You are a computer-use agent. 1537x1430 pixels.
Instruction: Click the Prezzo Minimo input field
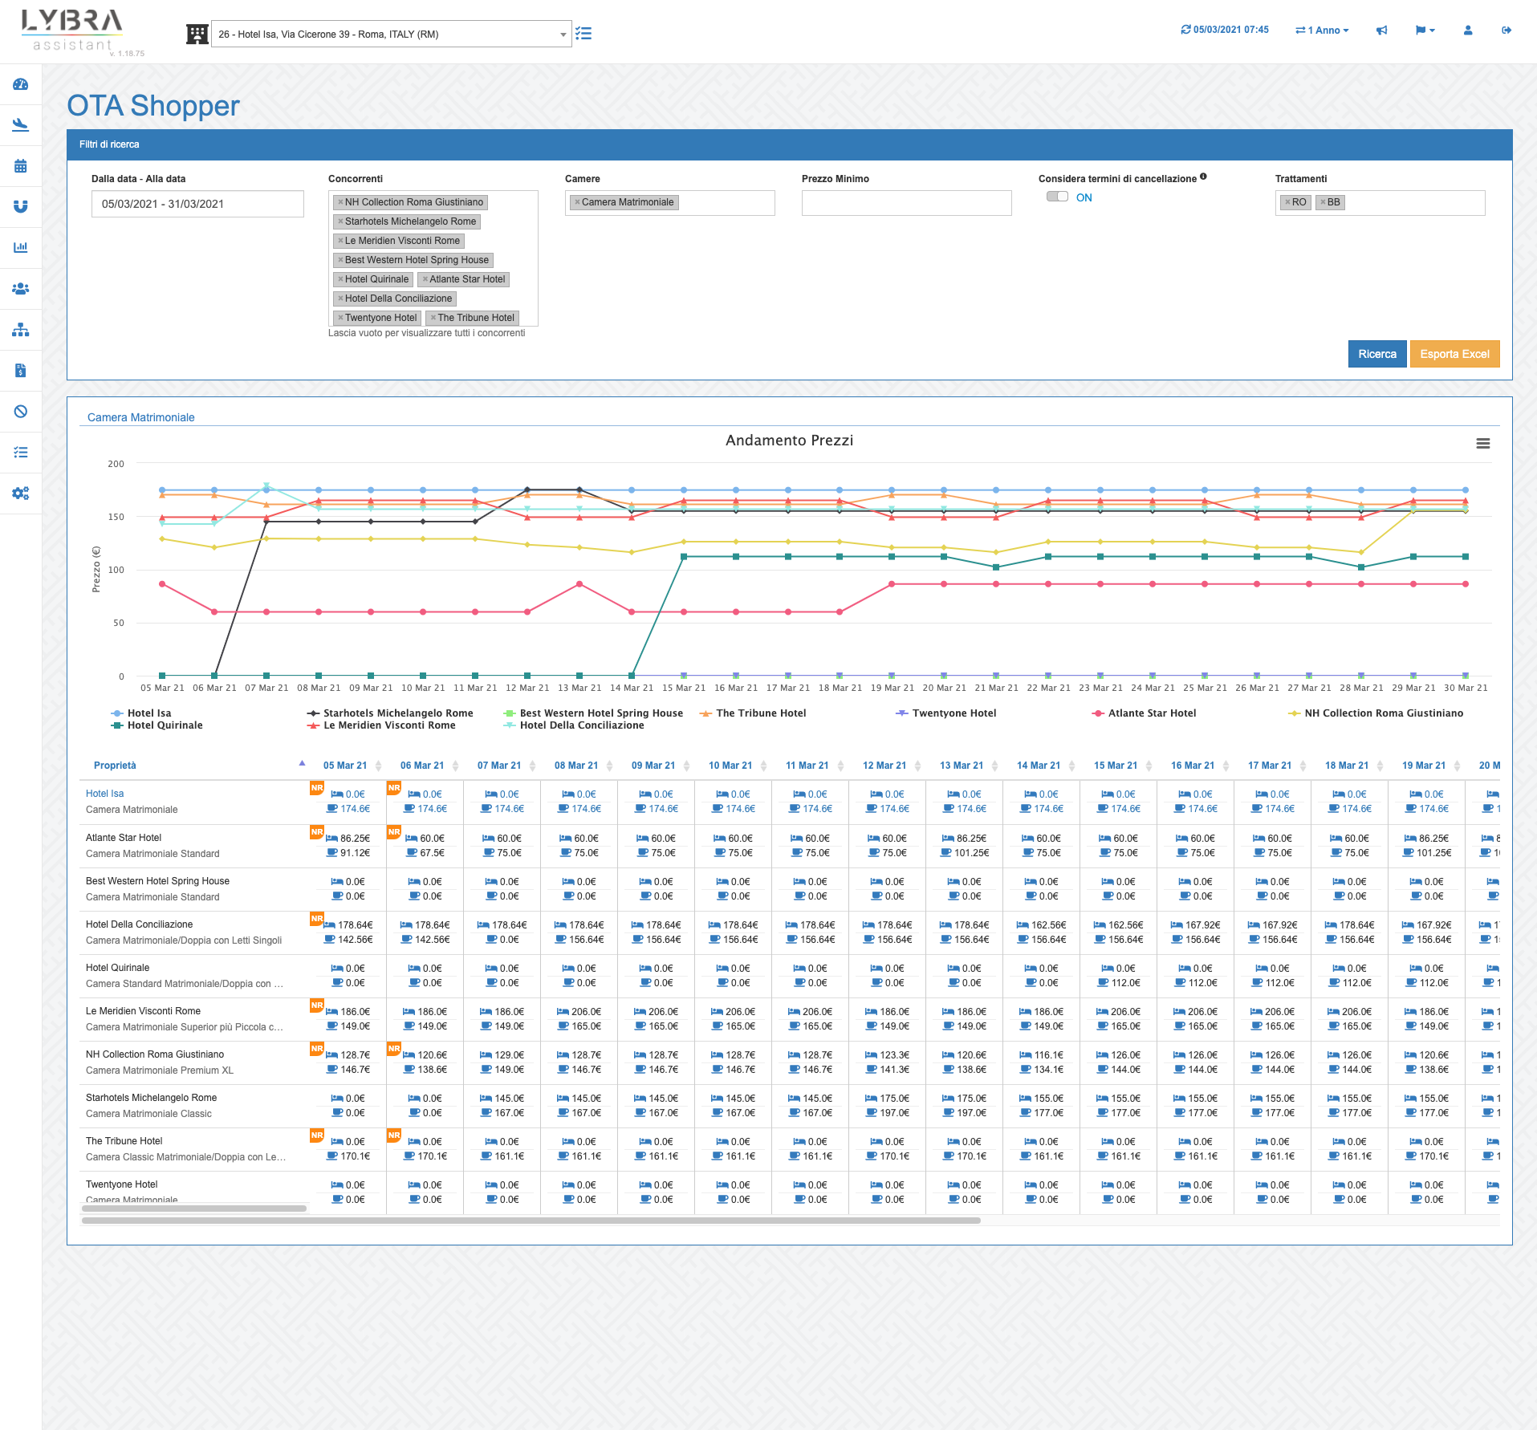(906, 203)
